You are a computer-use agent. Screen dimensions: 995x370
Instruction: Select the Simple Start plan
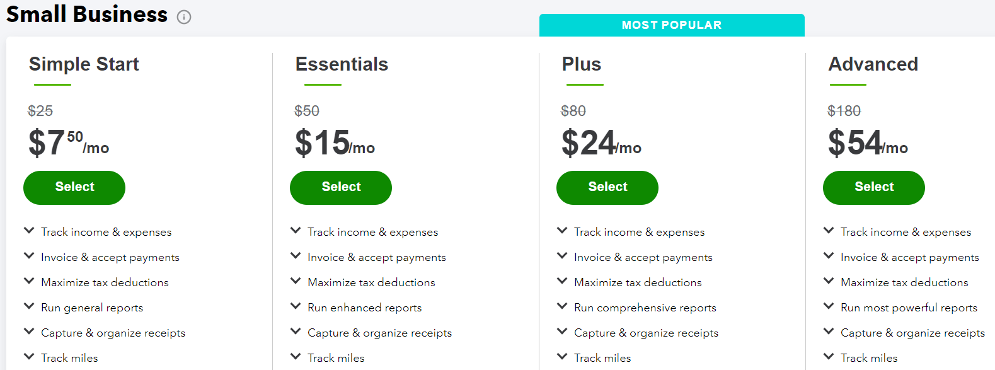click(74, 187)
